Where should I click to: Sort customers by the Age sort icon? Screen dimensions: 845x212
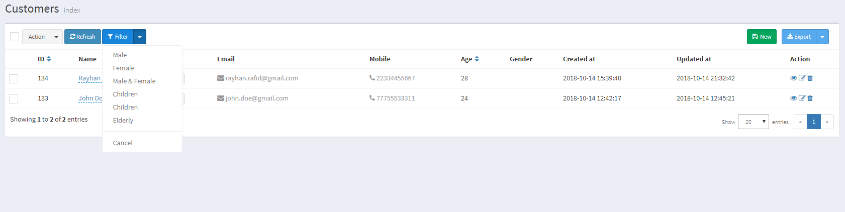(477, 59)
